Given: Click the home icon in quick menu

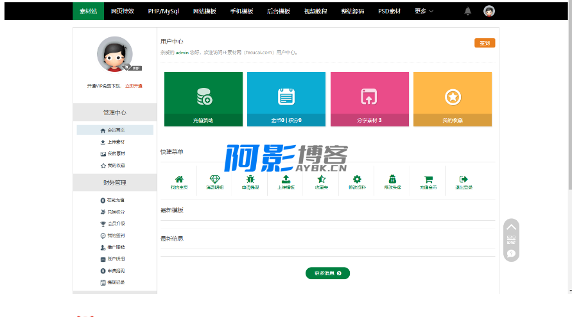Looking at the screenshot, I should [x=179, y=180].
